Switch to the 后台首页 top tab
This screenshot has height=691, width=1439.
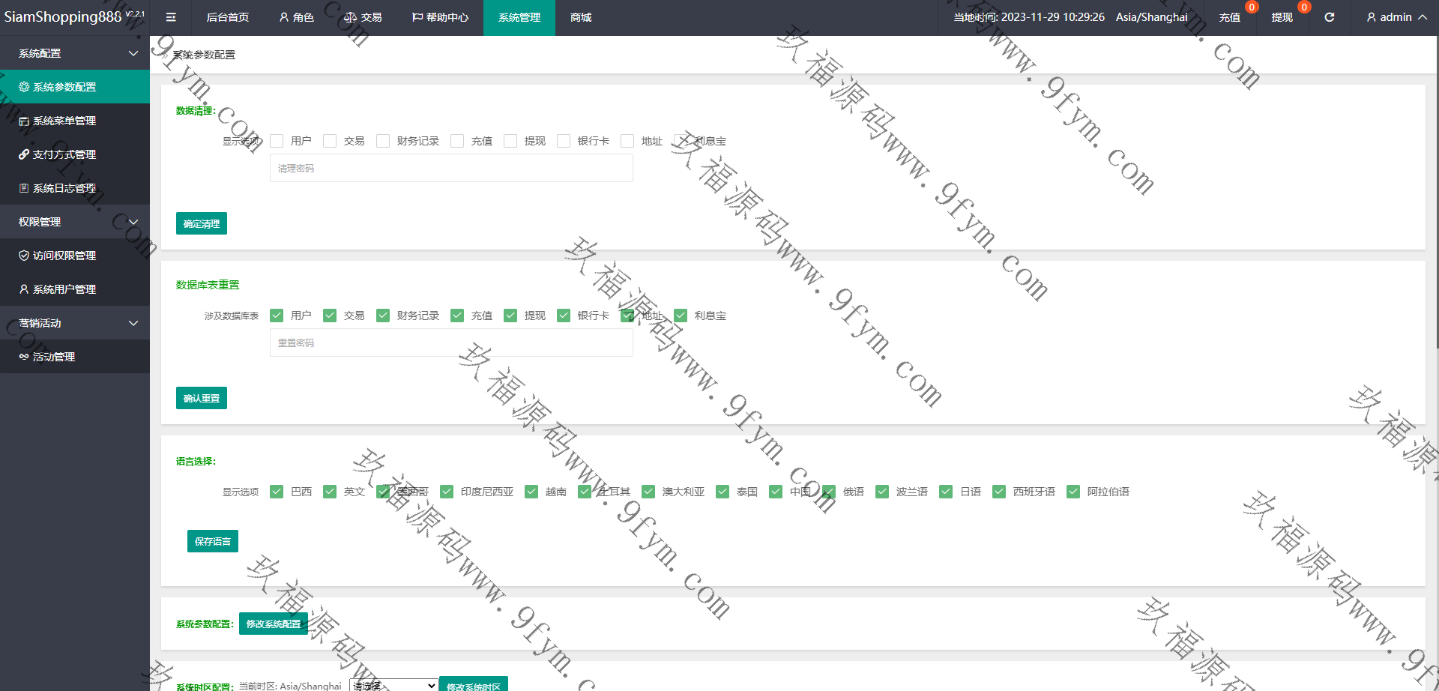click(x=227, y=17)
